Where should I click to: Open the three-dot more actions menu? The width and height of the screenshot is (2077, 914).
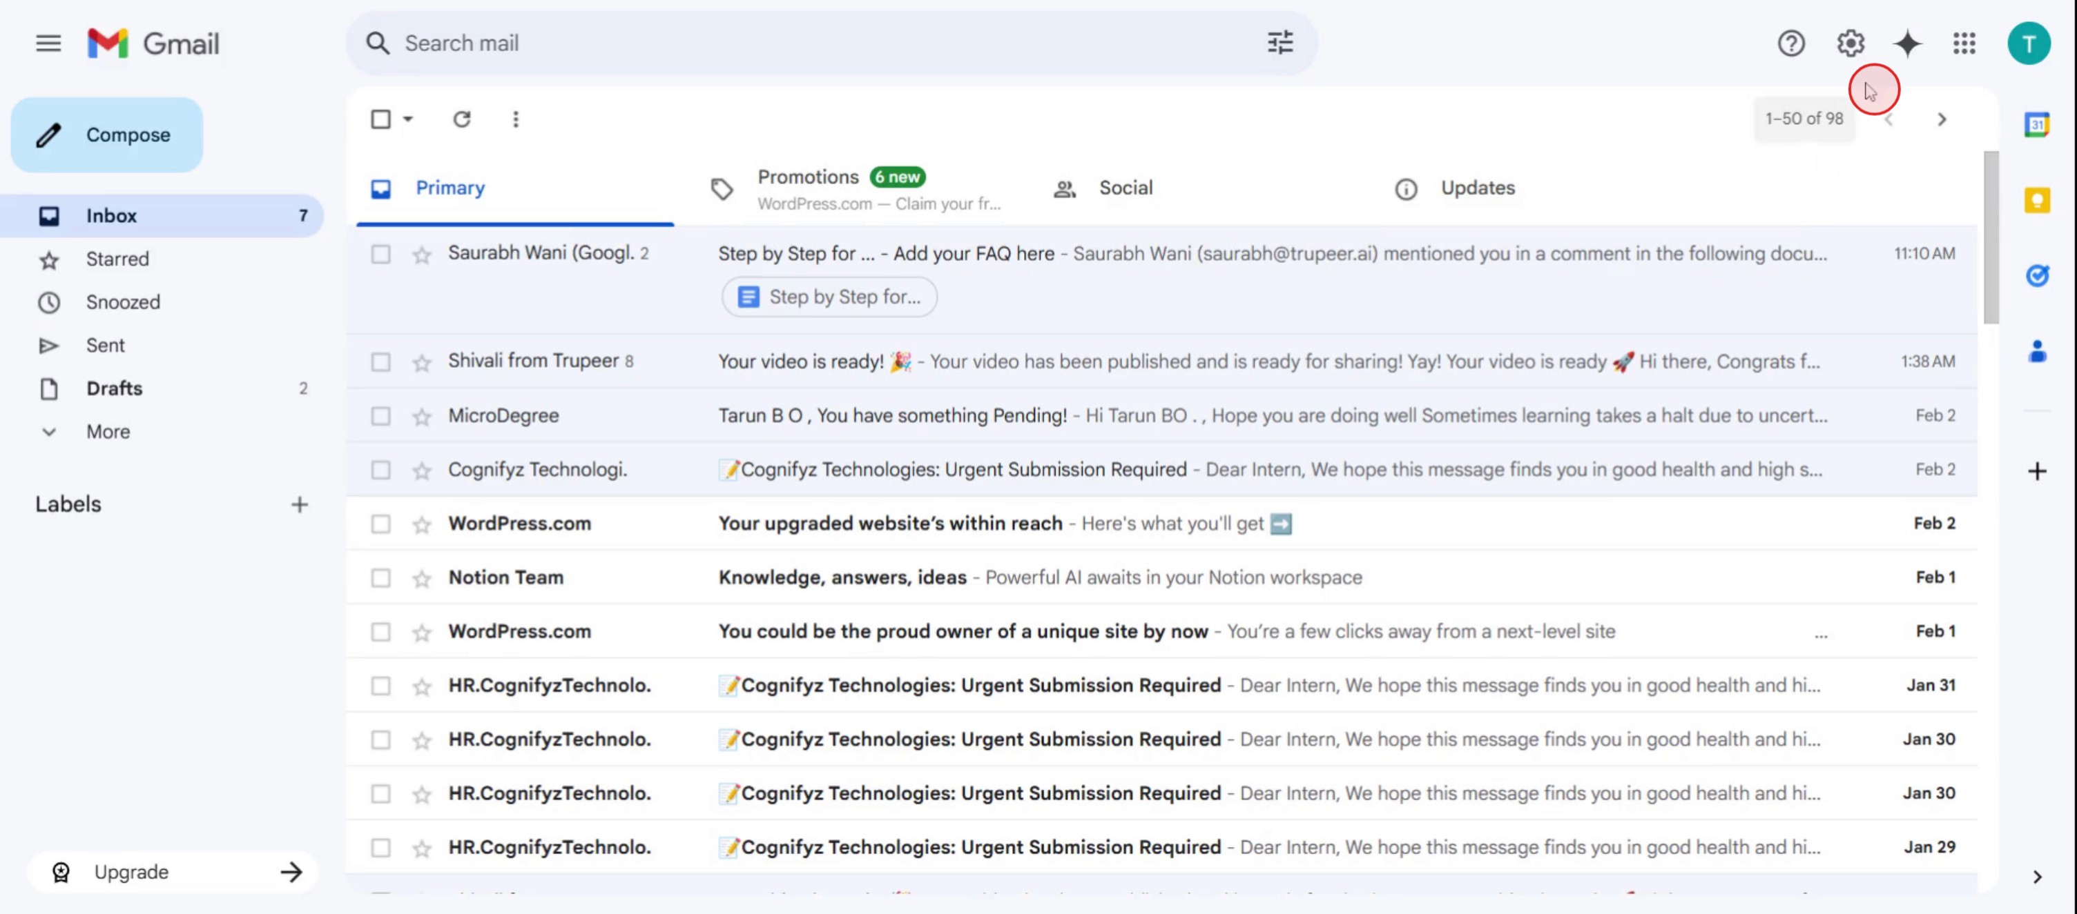pos(516,119)
